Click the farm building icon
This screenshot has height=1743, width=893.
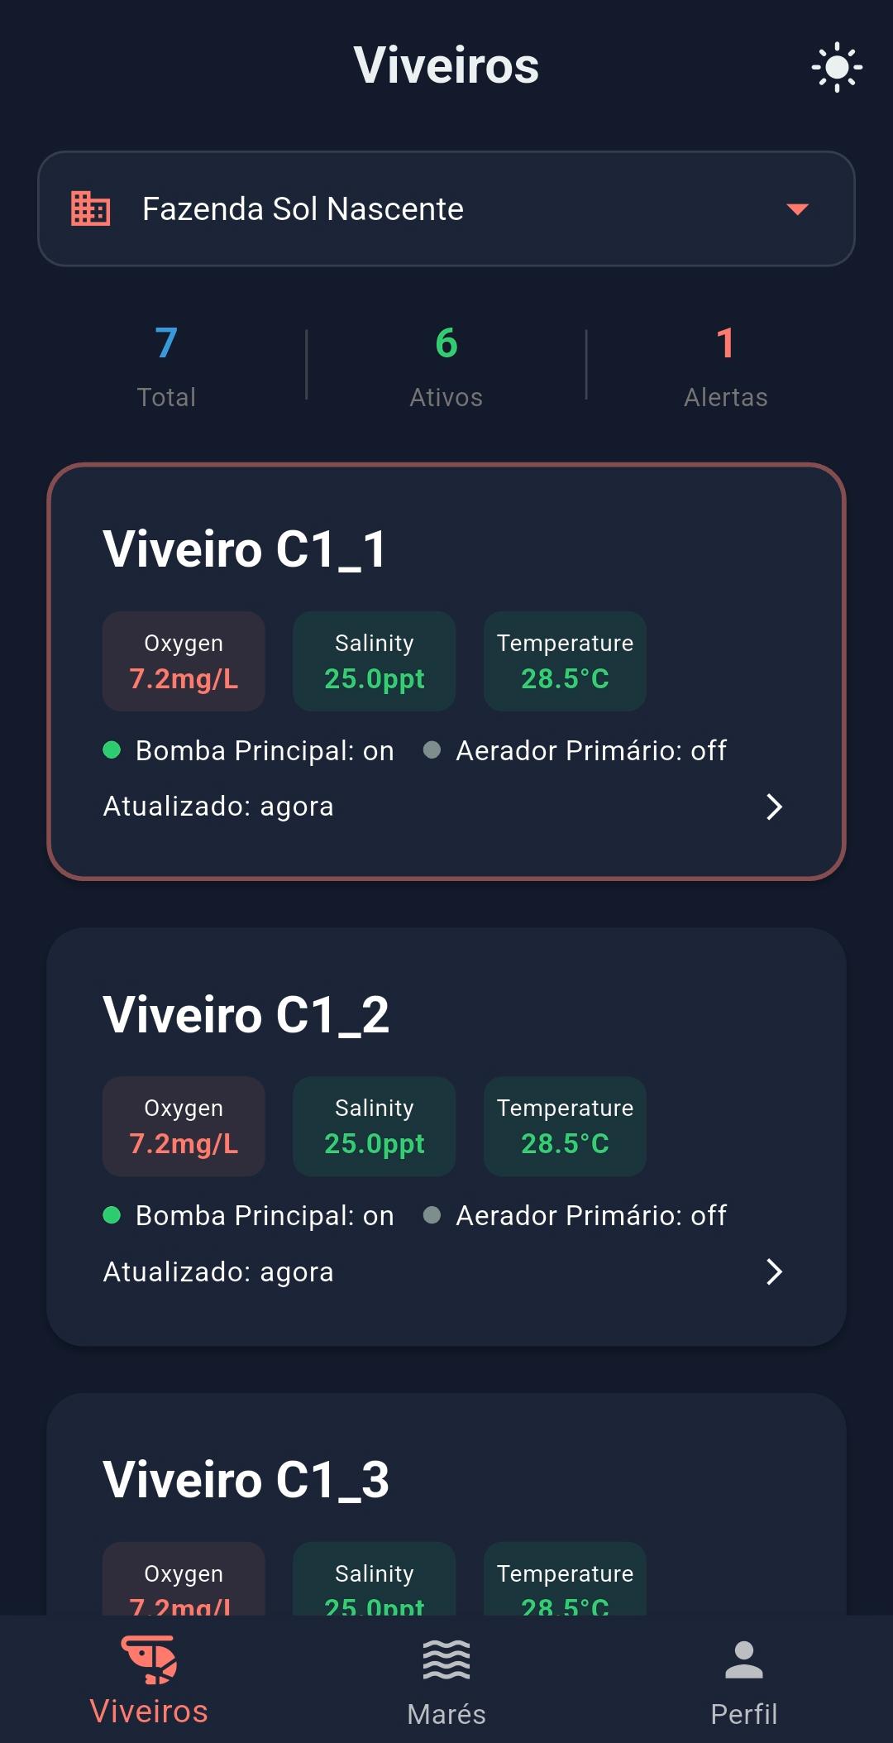pyautogui.click(x=90, y=208)
